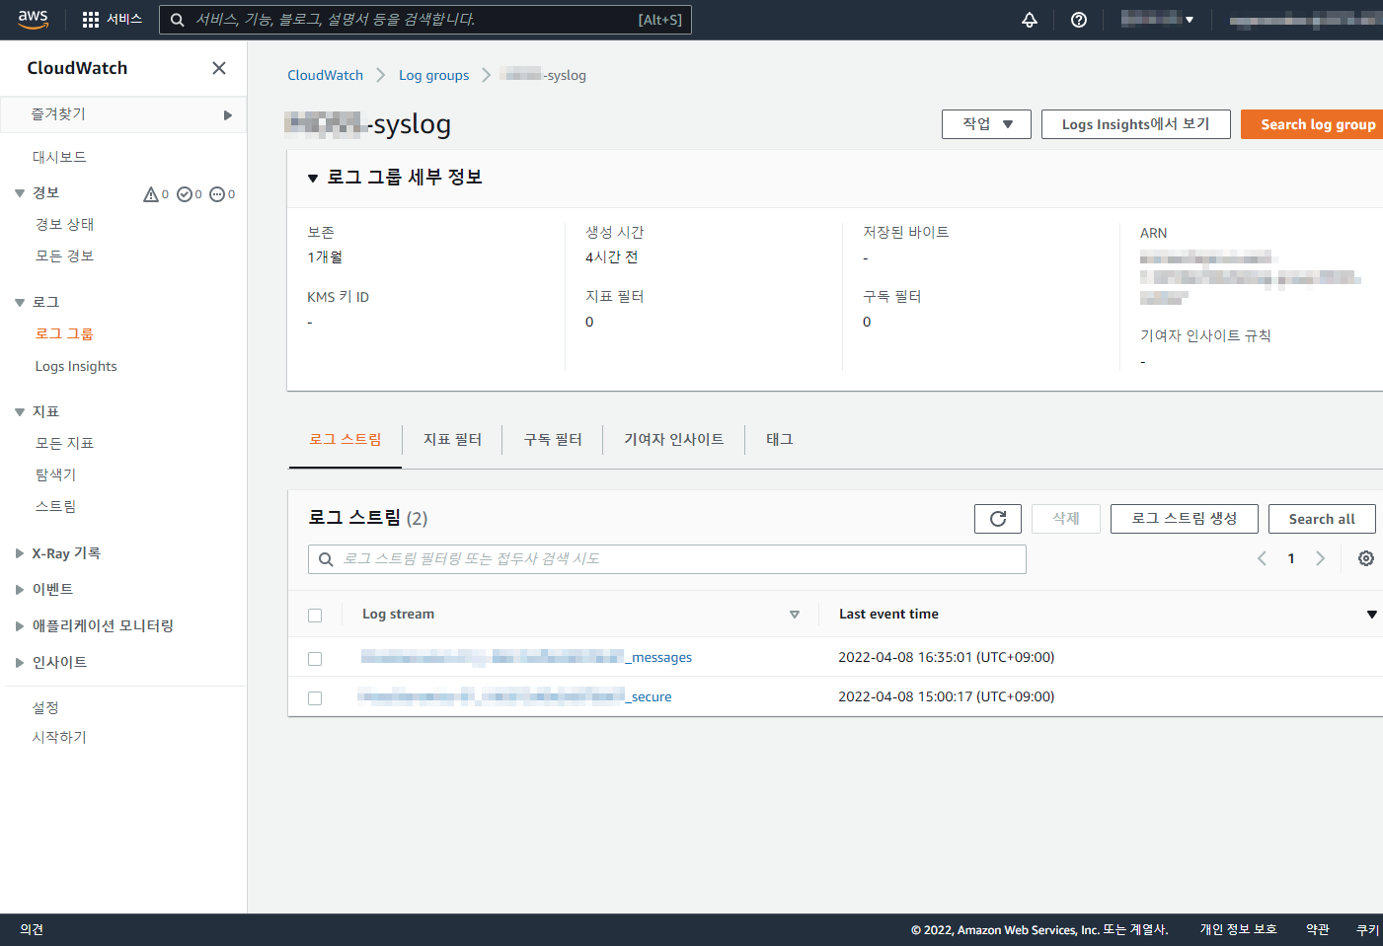Click the AWS logo home icon

click(x=33, y=20)
